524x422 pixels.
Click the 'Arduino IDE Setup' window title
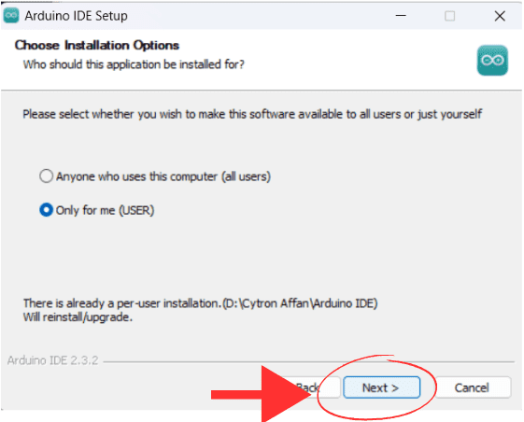[x=77, y=16]
